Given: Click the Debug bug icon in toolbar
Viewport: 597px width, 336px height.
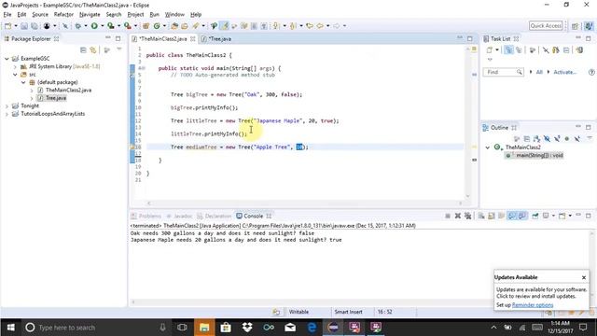Looking at the screenshot, I should [78, 26].
